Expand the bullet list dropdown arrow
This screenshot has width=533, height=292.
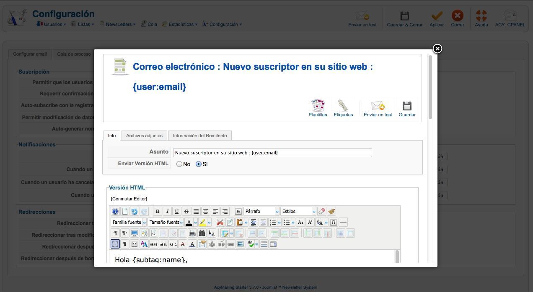pyautogui.click(x=293, y=222)
